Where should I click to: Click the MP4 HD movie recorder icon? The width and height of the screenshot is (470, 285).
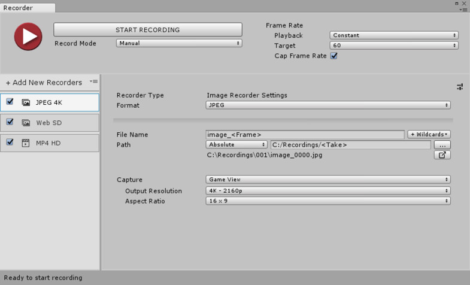coord(26,143)
